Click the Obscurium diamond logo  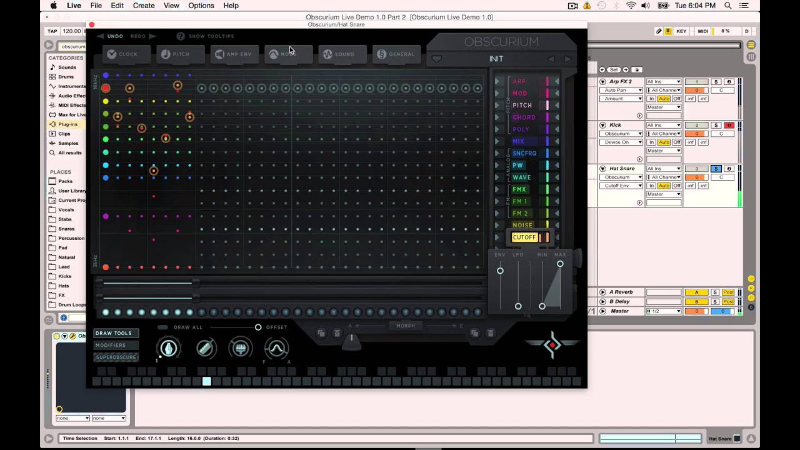pos(552,344)
